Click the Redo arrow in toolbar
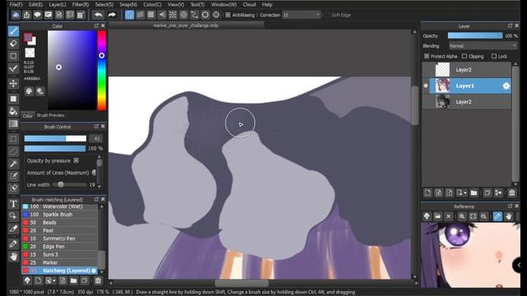 [x=112, y=15]
